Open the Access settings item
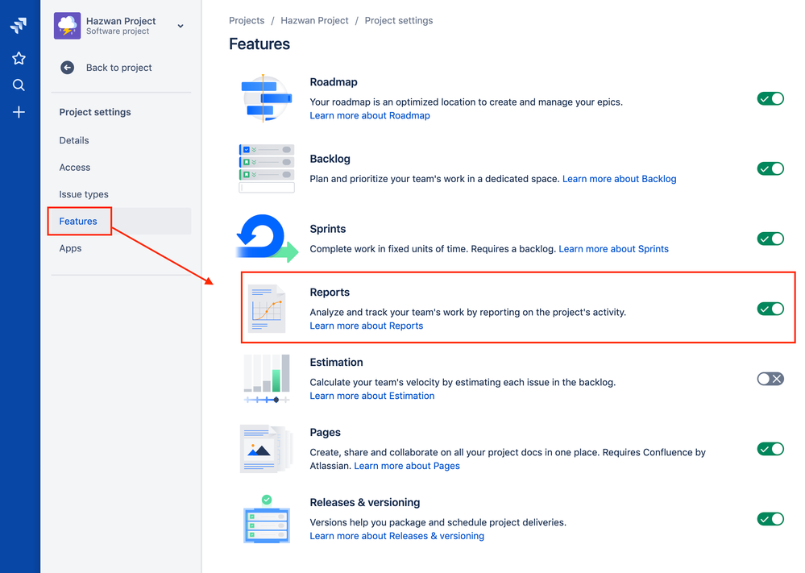 click(74, 168)
